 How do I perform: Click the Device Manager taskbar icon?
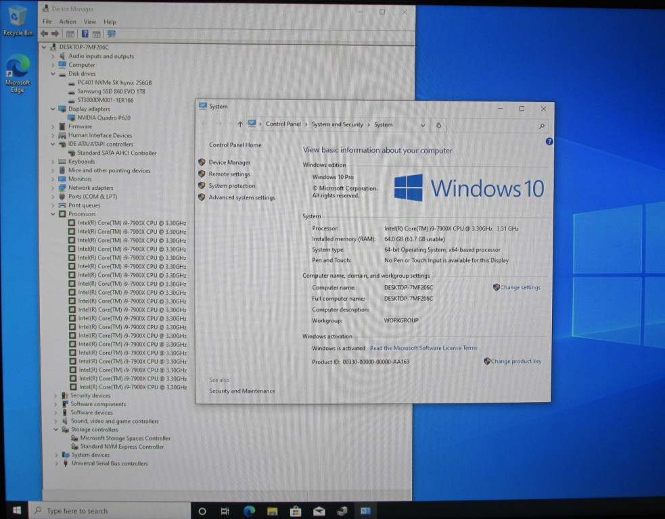click(x=342, y=512)
